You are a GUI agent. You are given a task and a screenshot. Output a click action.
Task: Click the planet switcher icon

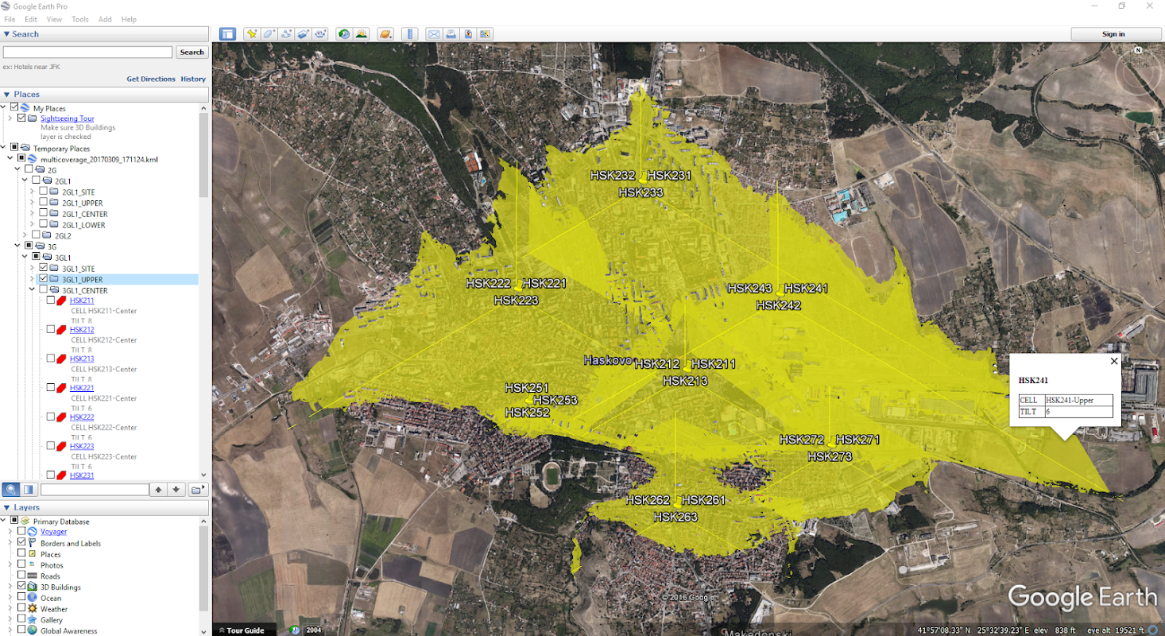(385, 34)
